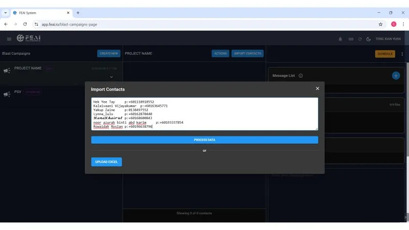Click the refresh icon in the app header
This screenshot has width=409, height=230.
tap(360, 39)
